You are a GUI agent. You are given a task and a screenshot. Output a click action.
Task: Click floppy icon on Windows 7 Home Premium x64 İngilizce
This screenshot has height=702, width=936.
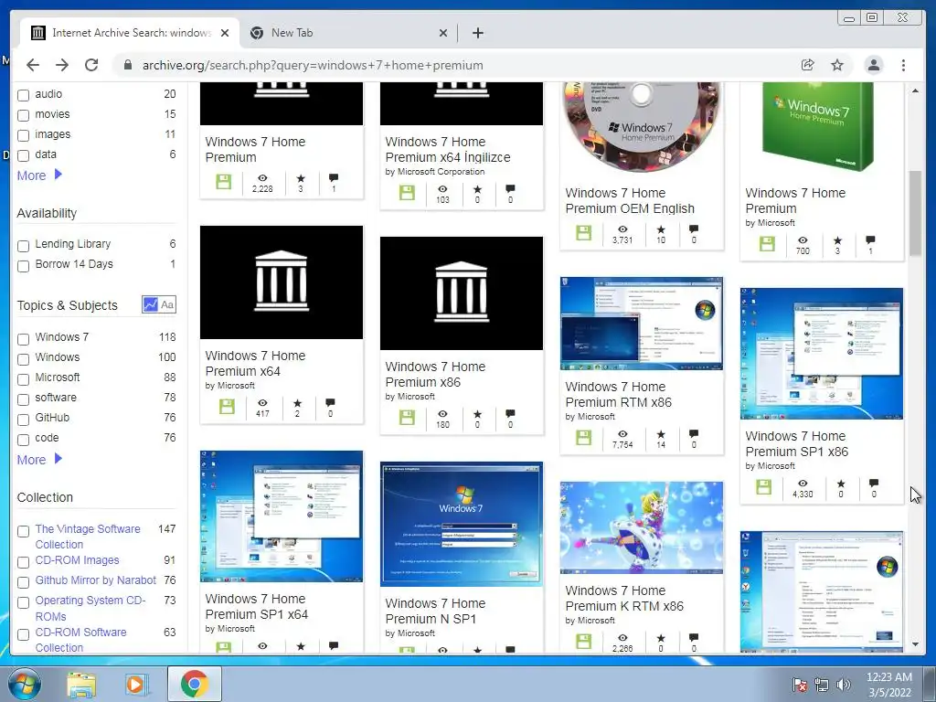tap(407, 193)
